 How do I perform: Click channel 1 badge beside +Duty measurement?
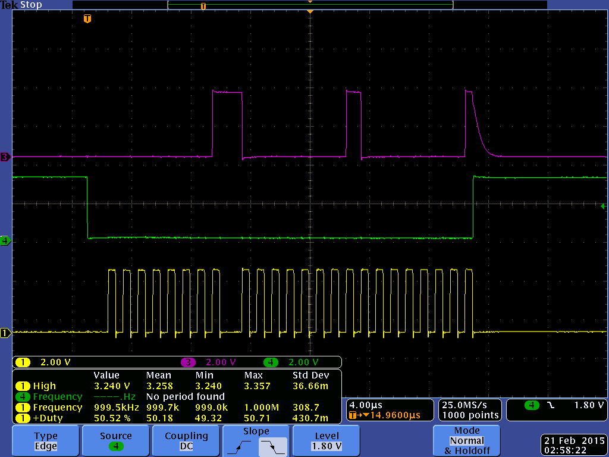coord(23,418)
